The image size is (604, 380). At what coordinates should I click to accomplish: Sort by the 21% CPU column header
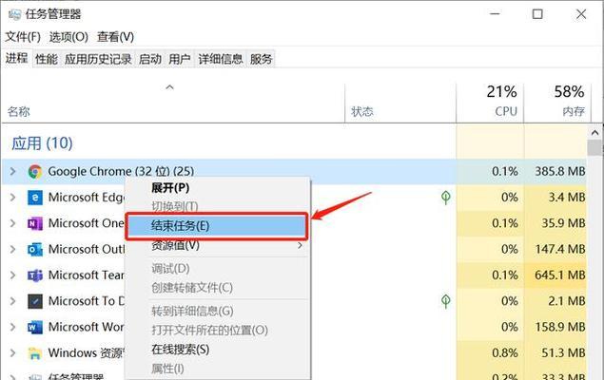490,104
